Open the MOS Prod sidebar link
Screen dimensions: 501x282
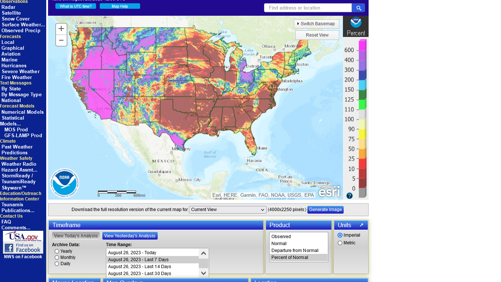click(x=16, y=129)
